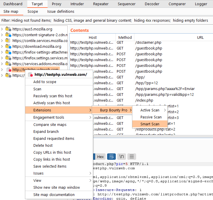Sort contents by the Method column header
This screenshot has width=213, height=200.
click(x=125, y=37)
